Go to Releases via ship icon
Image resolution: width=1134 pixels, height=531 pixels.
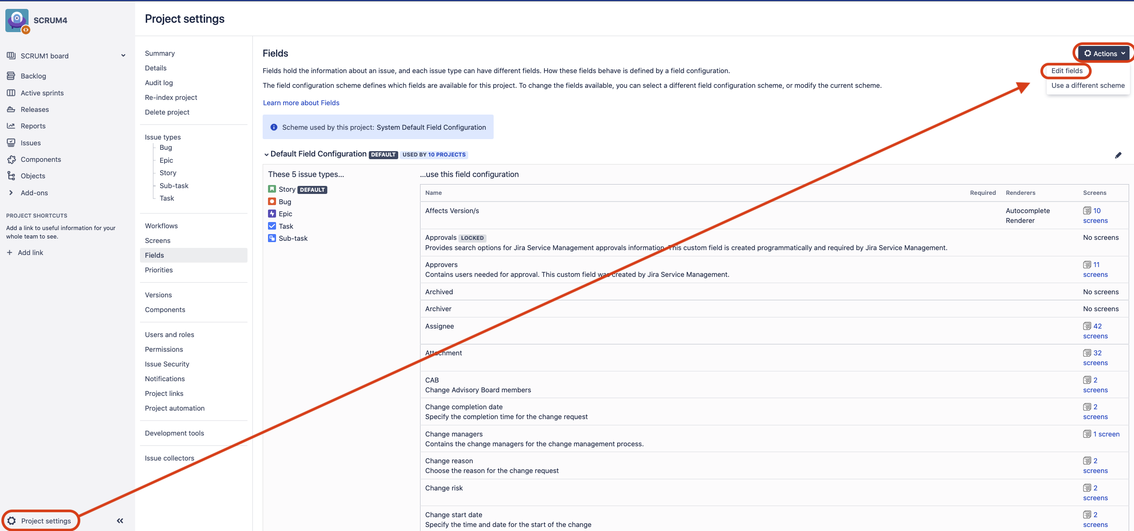(x=11, y=109)
